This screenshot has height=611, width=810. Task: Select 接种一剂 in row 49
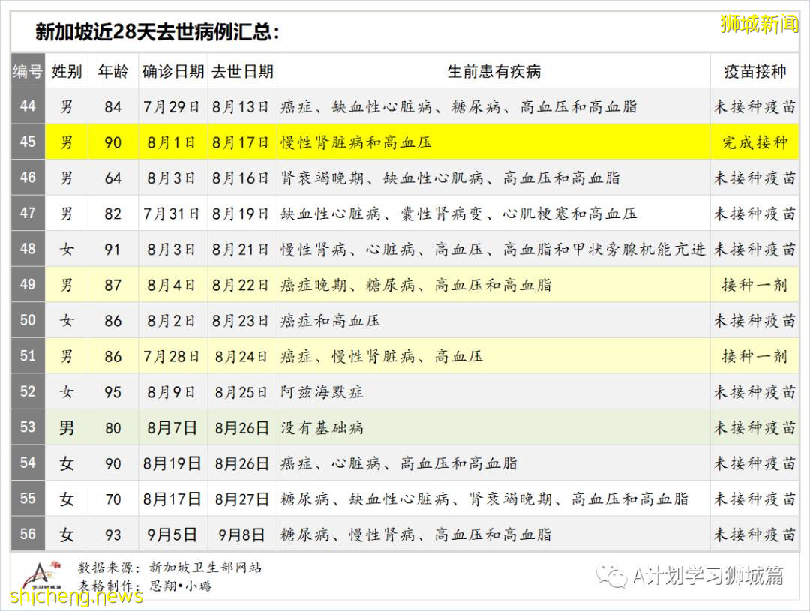[754, 285]
